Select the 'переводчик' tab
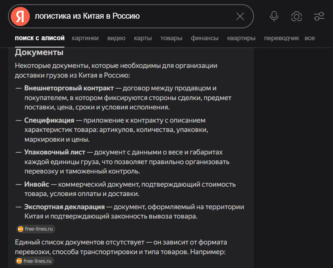The image size is (333, 268). [281, 38]
